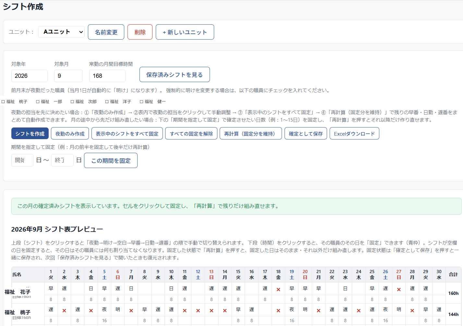The image size is (463, 326).
Task: Click 桃子's red × on day 24
Action: point(359,310)
